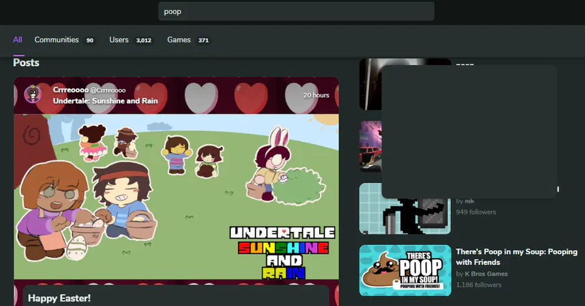Open There's Poop in my Soup thumbnail

[x=405, y=270]
